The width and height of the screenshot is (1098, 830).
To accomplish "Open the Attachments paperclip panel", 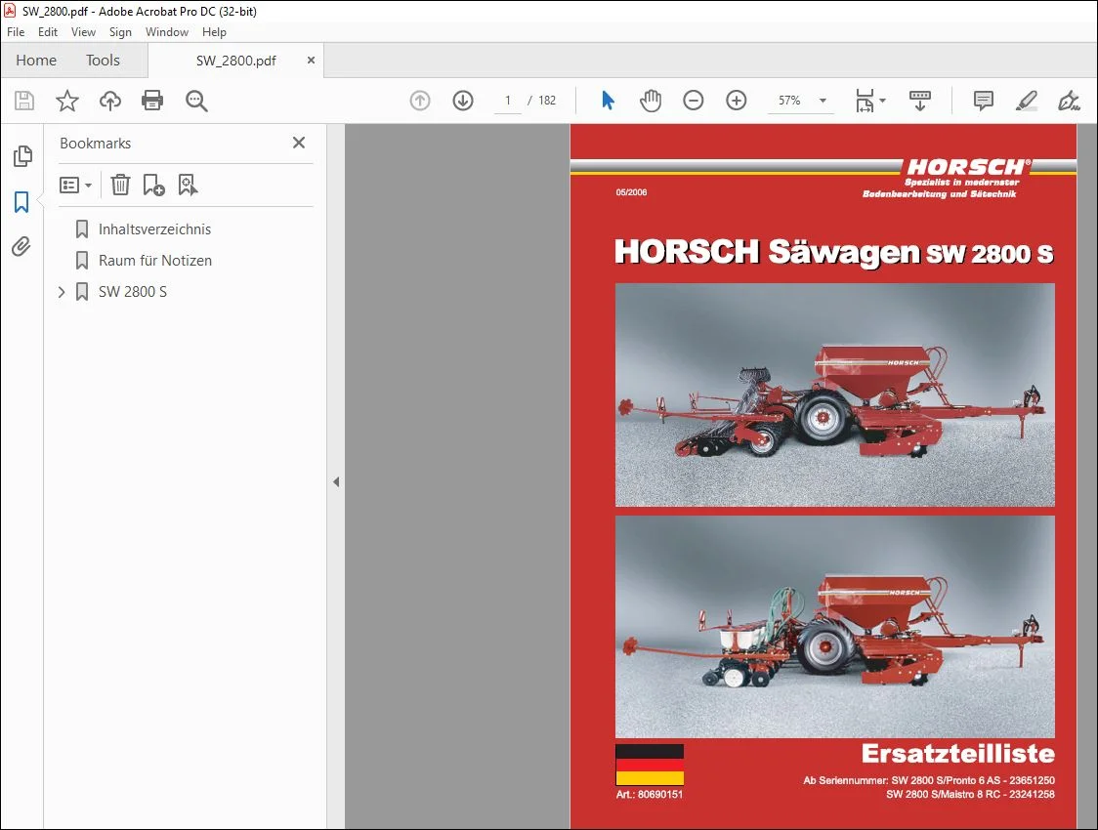I will (x=21, y=246).
